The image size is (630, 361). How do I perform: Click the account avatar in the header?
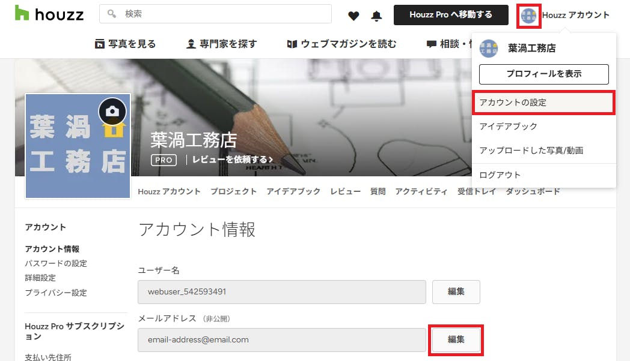pos(529,15)
